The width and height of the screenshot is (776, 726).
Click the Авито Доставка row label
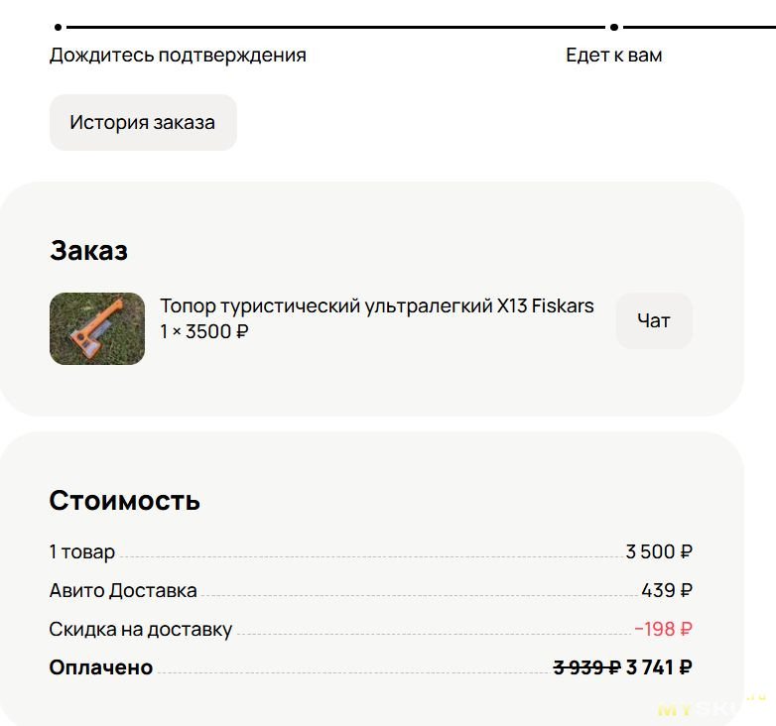click(123, 591)
